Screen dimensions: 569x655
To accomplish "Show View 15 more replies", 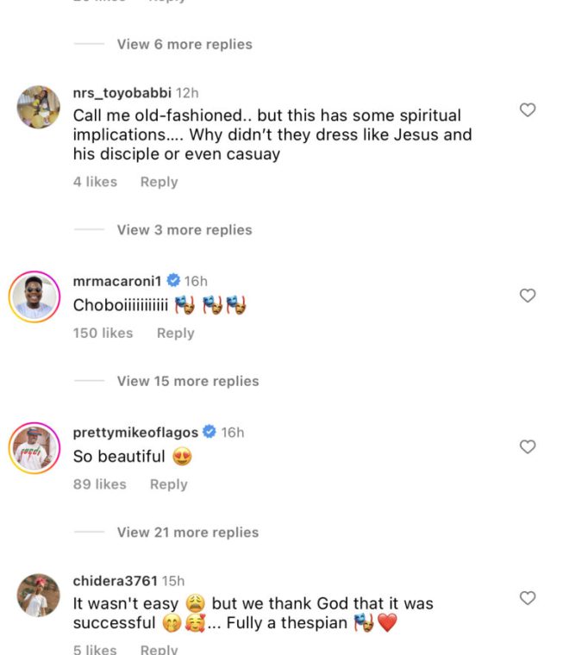I will click(188, 381).
